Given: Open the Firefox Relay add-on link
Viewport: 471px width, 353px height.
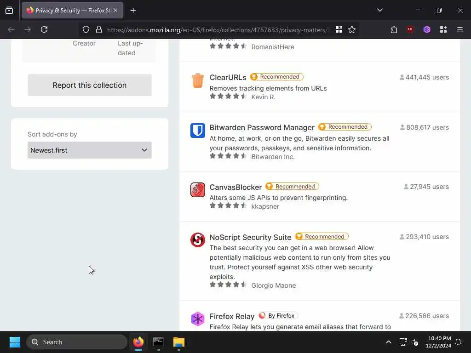Looking at the screenshot, I should [232, 316].
